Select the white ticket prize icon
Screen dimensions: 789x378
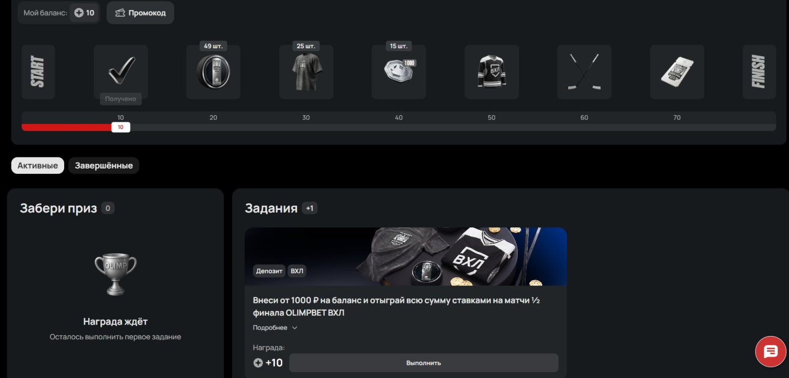click(x=677, y=72)
